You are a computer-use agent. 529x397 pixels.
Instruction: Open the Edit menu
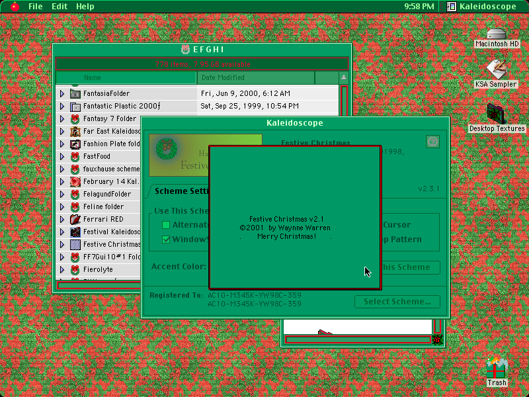coord(60,7)
